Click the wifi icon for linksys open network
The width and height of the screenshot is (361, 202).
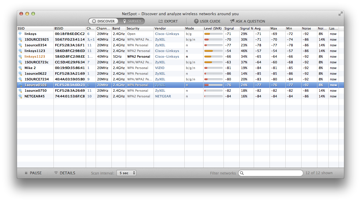pyautogui.click(x=20, y=34)
